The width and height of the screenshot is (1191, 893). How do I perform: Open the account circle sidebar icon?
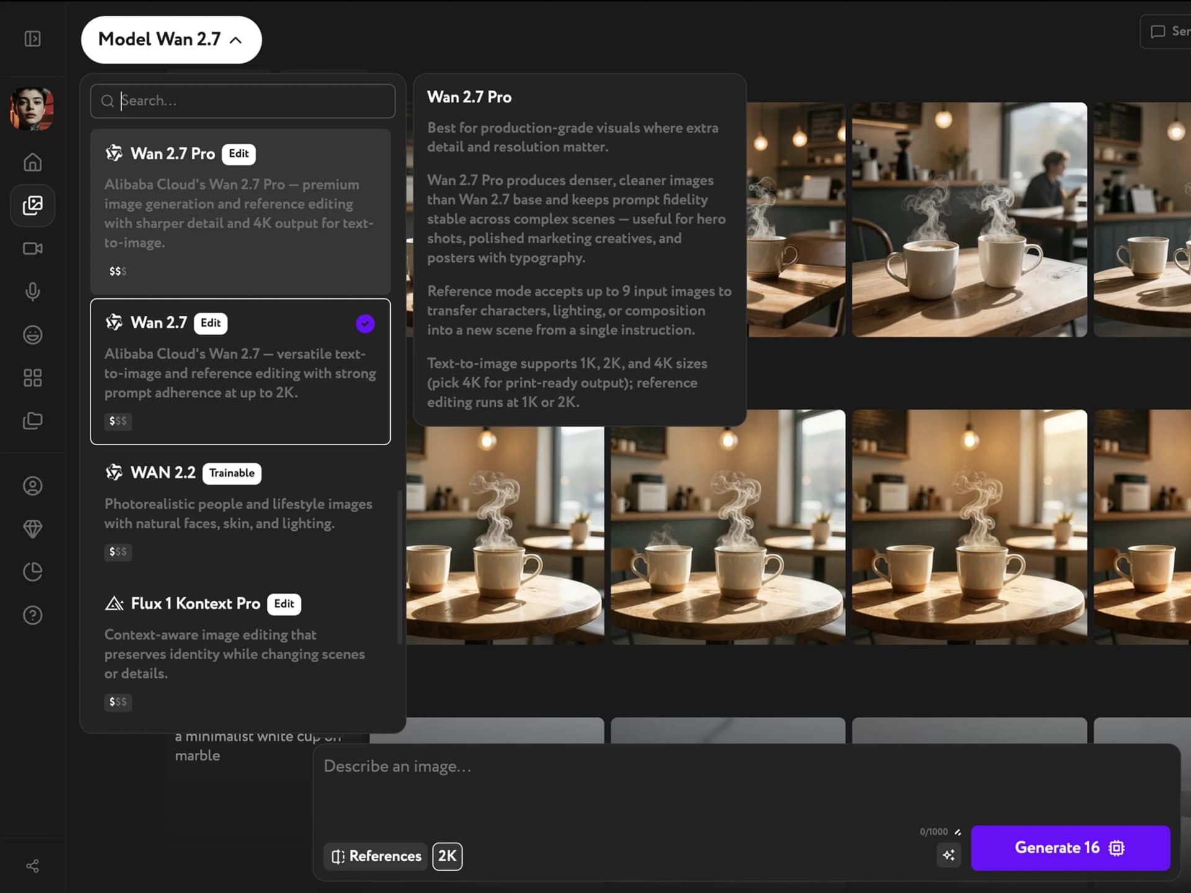[32, 486]
